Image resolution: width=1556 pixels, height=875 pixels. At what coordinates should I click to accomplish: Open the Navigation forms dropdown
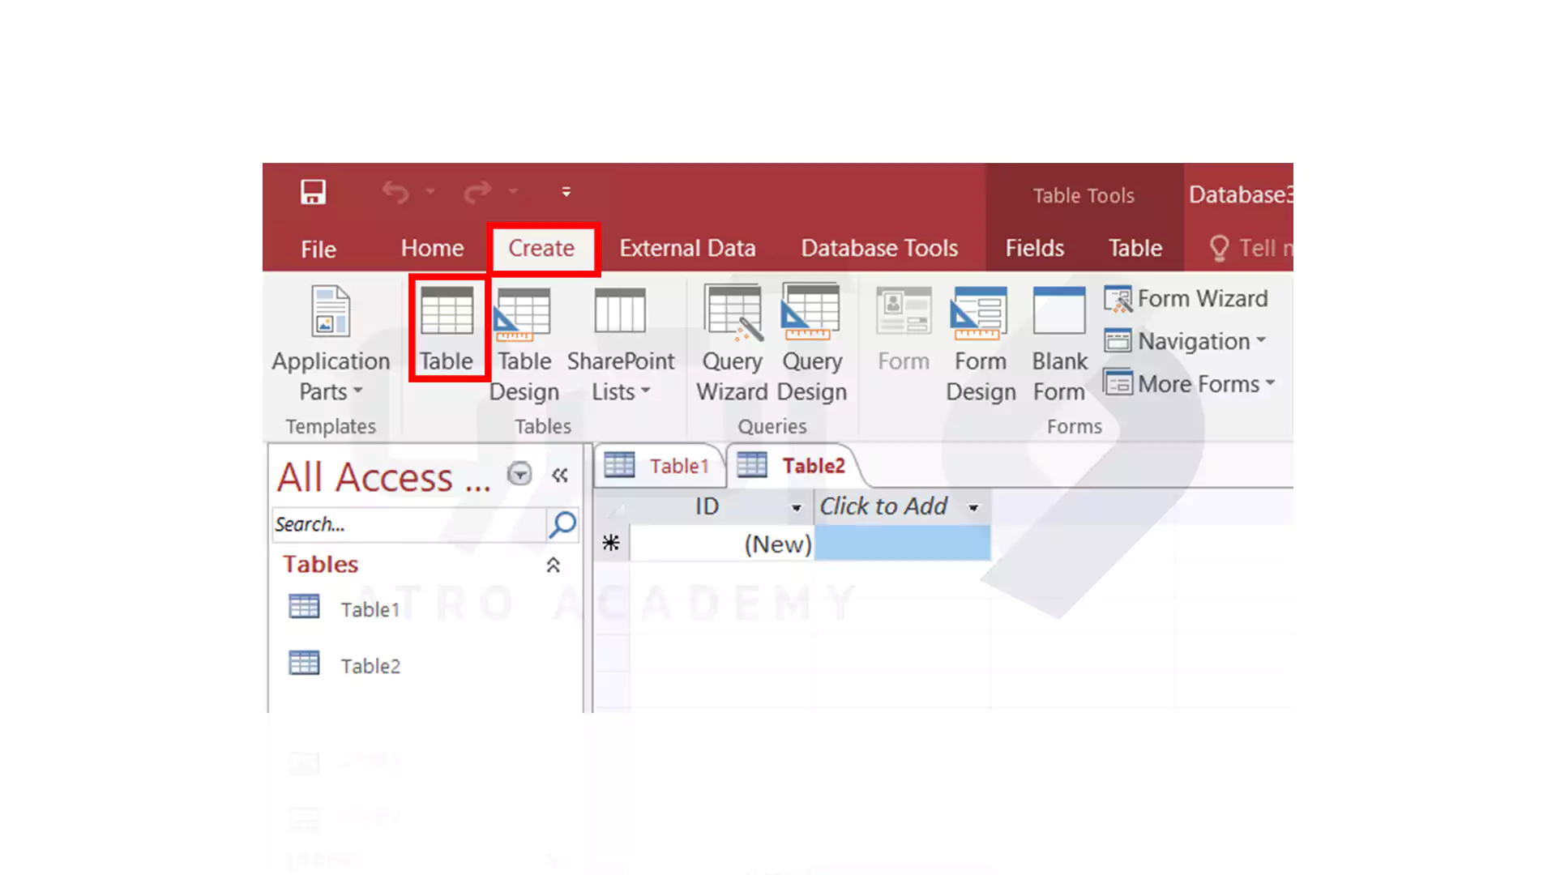1185,341
